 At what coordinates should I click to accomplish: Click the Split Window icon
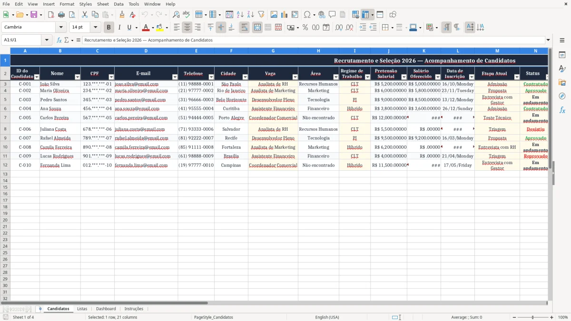(x=380, y=15)
